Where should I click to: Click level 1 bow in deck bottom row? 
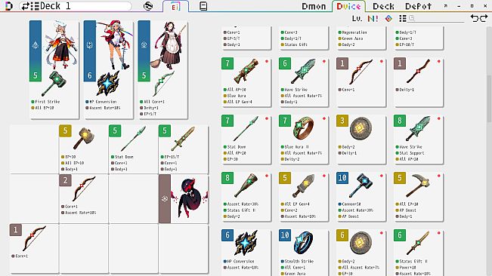[34, 248]
